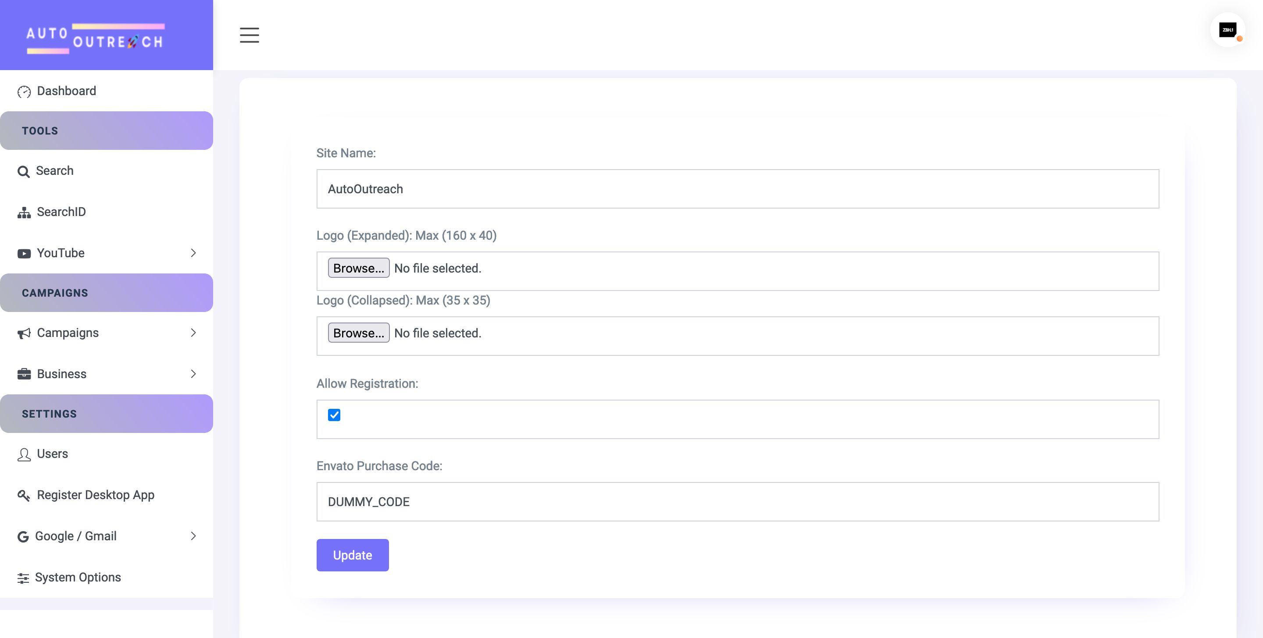Click the SearchID sitemap icon

24,212
